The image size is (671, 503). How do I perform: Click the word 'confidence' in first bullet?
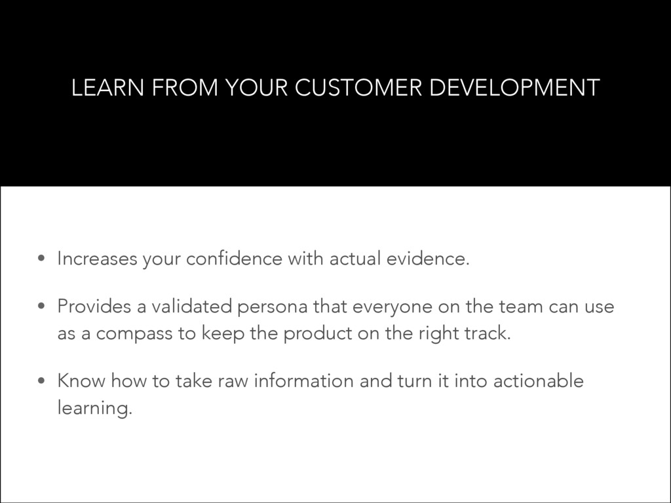[x=234, y=259]
